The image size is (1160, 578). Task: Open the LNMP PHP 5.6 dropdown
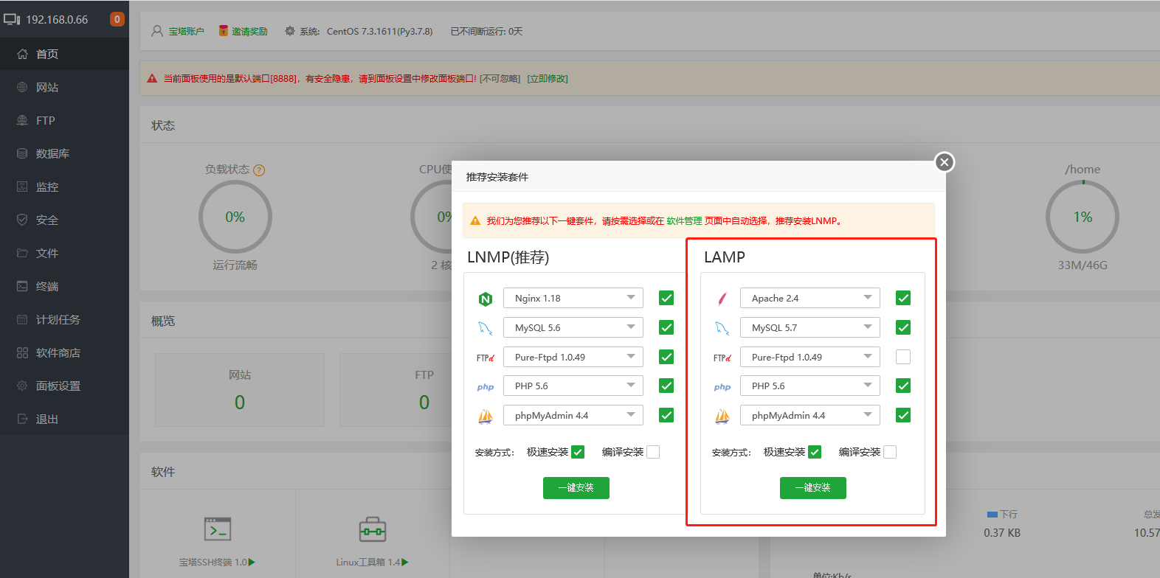573,386
